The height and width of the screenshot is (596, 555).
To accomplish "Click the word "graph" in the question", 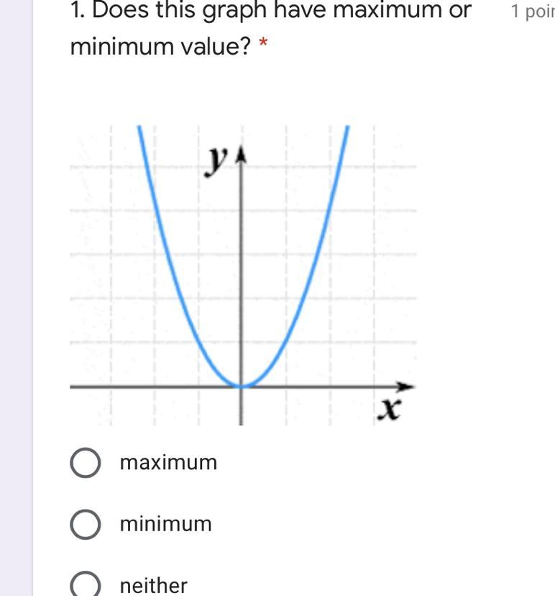I will coord(234,10).
